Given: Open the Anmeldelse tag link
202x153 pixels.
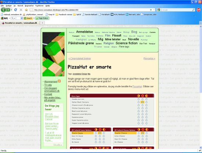Looking at the screenshot, I should (84, 32).
